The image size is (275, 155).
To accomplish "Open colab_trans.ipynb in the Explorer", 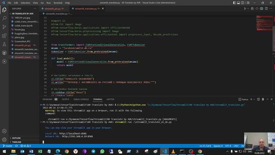I will pyautogui.click(x=24, y=25).
